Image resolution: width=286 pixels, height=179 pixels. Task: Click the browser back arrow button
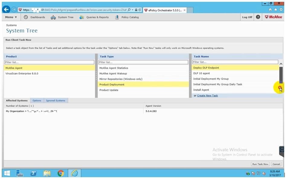coord(6,10)
